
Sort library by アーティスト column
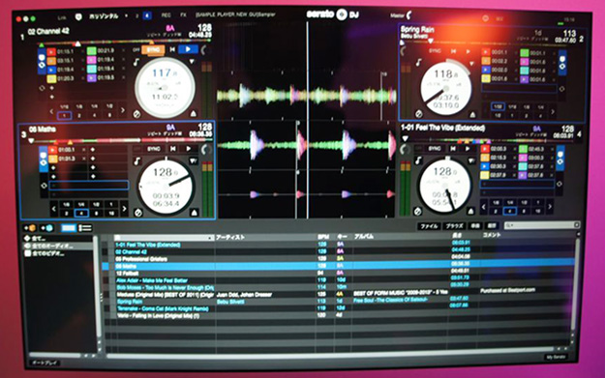[x=230, y=238]
